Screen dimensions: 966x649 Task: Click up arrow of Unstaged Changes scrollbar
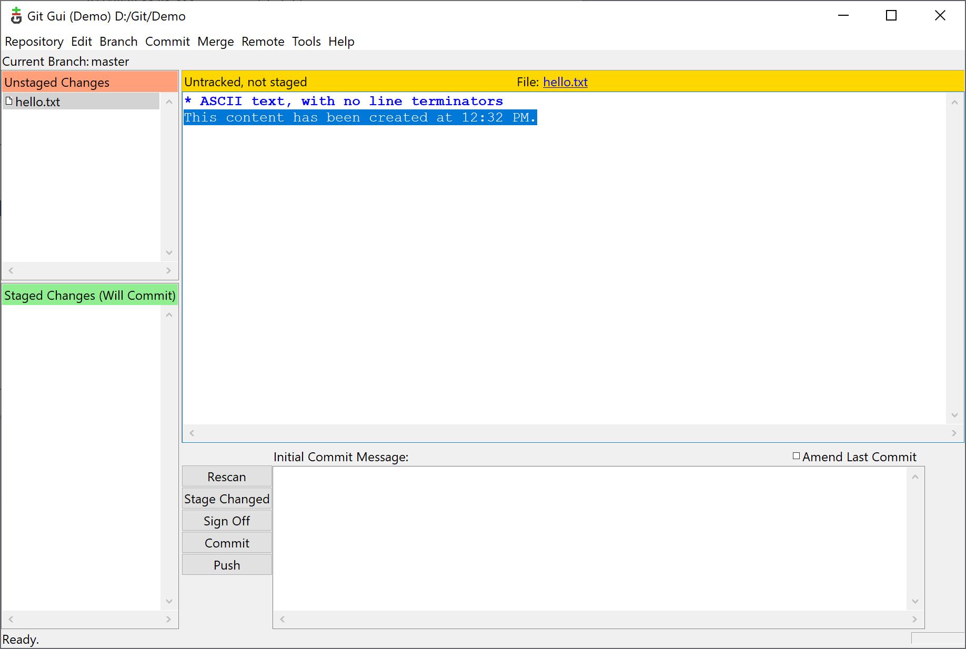click(169, 102)
